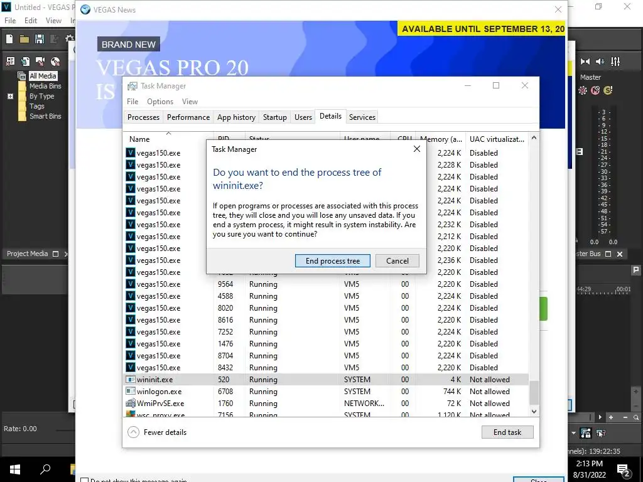Expand the By Type tree node

pyautogui.click(x=10, y=96)
